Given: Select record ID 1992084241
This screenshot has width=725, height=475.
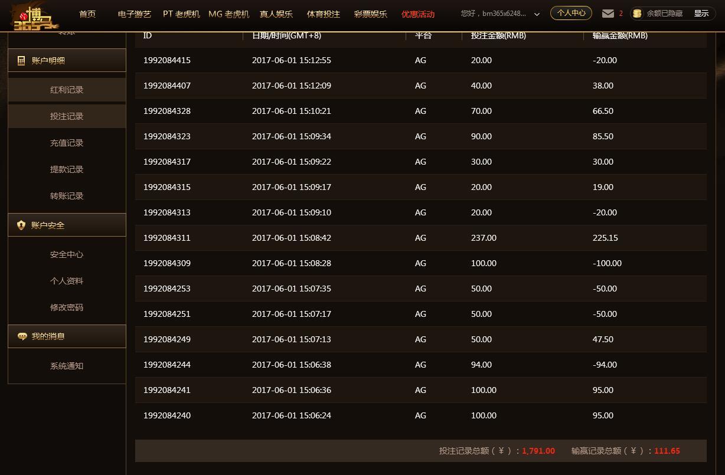Looking at the screenshot, I should click(167, 390).
